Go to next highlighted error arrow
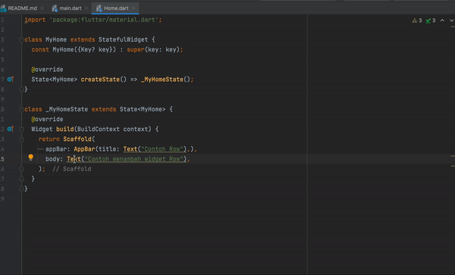Viewport: 455px width, 275px height. pos(451,20)
